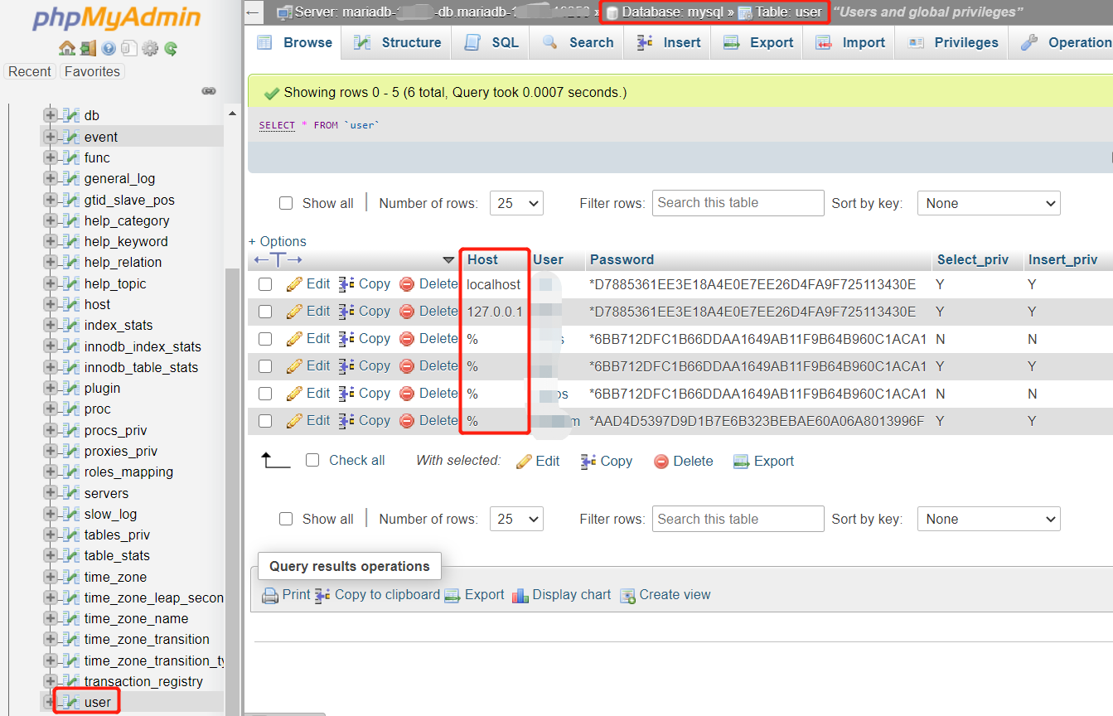
Task: Reload navigation panel with green arrow icon
Action: click(x=171, y=48)
